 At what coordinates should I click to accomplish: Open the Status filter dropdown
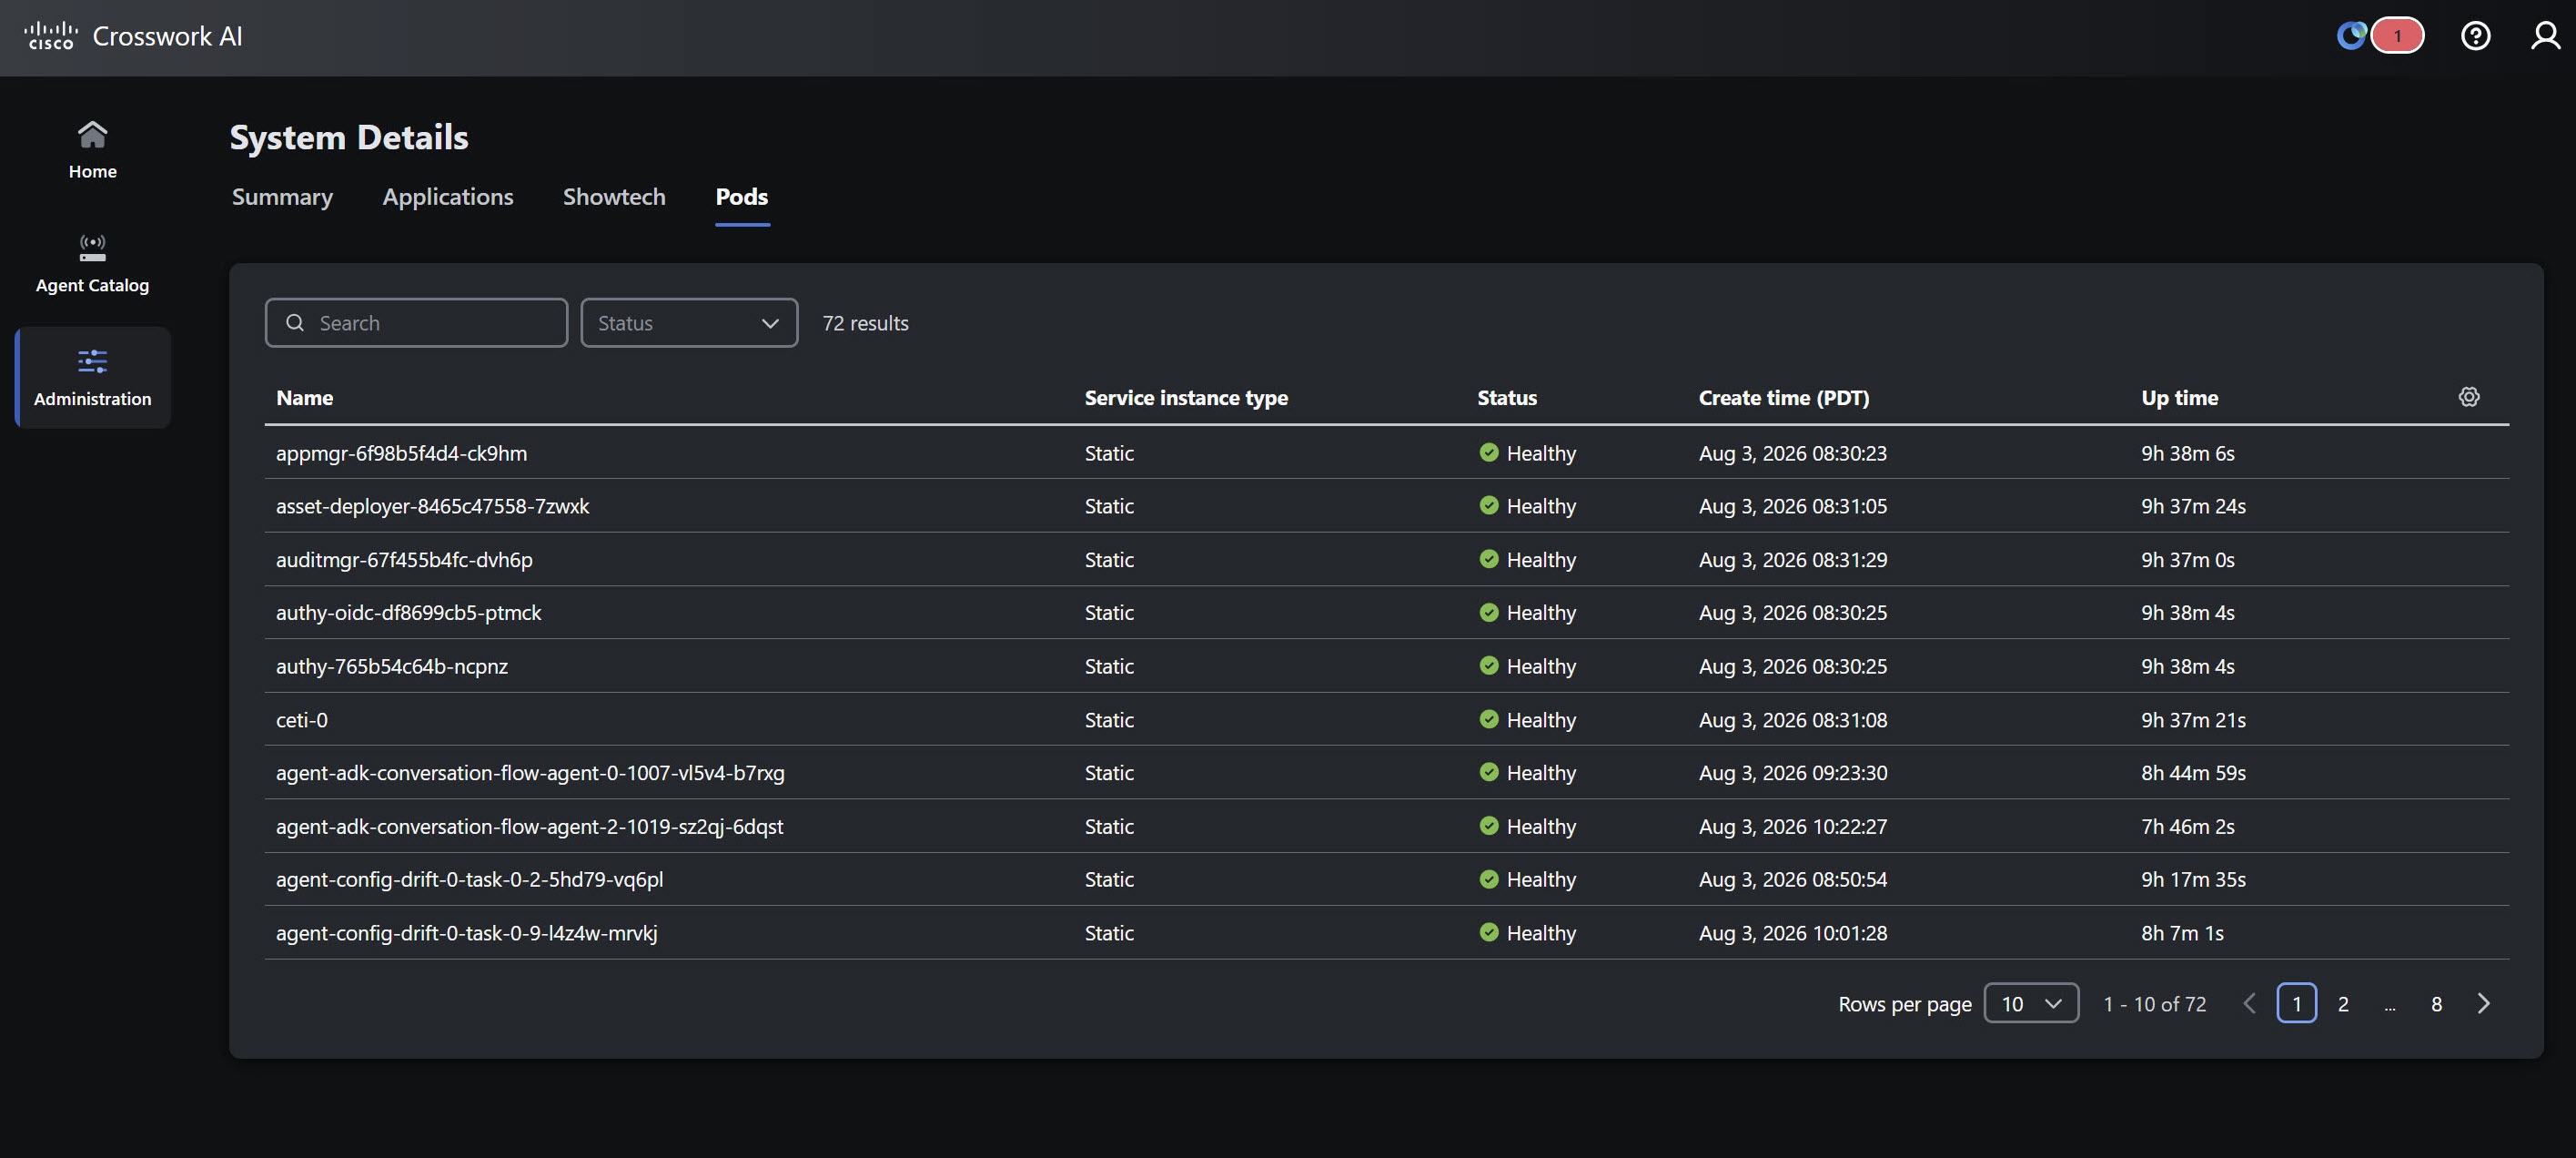689,322
